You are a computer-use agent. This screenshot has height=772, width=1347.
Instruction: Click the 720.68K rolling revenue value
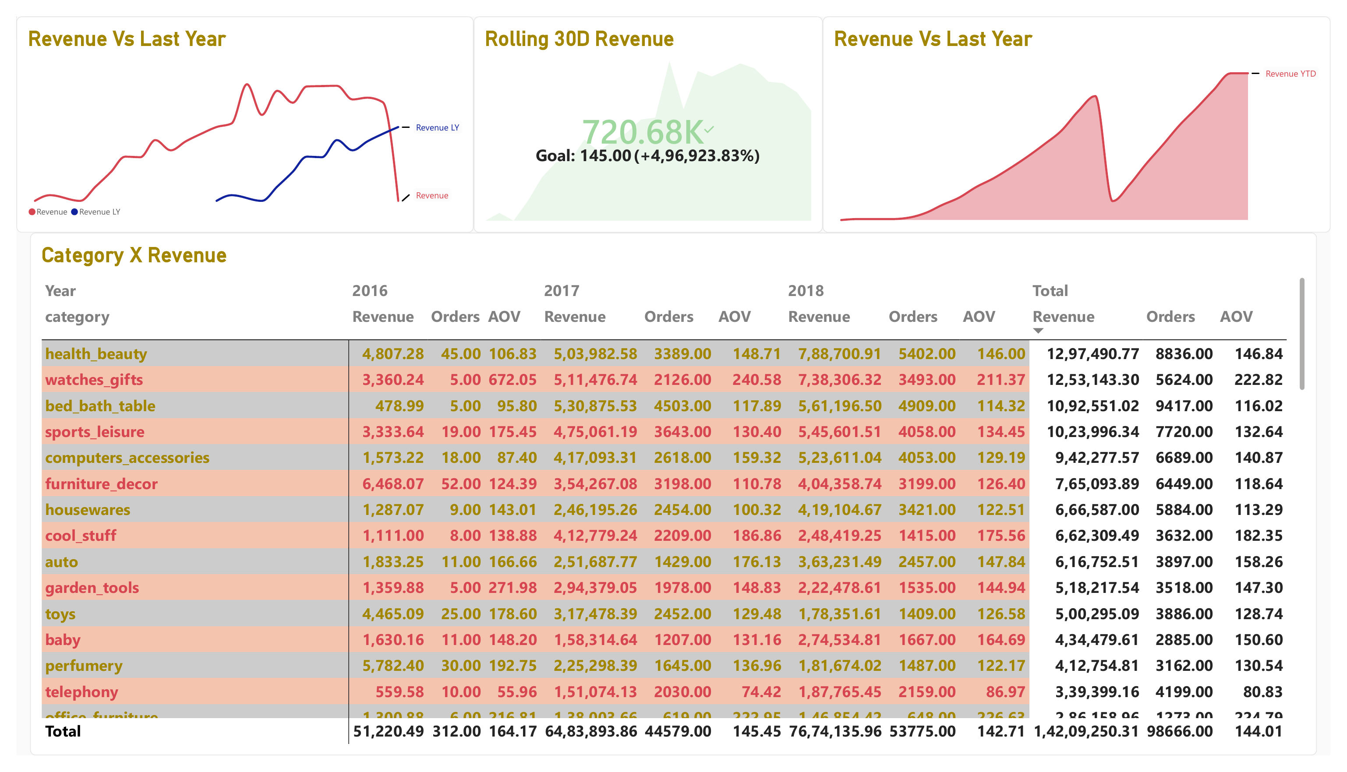pyautogui.click(x=642, y=131)
